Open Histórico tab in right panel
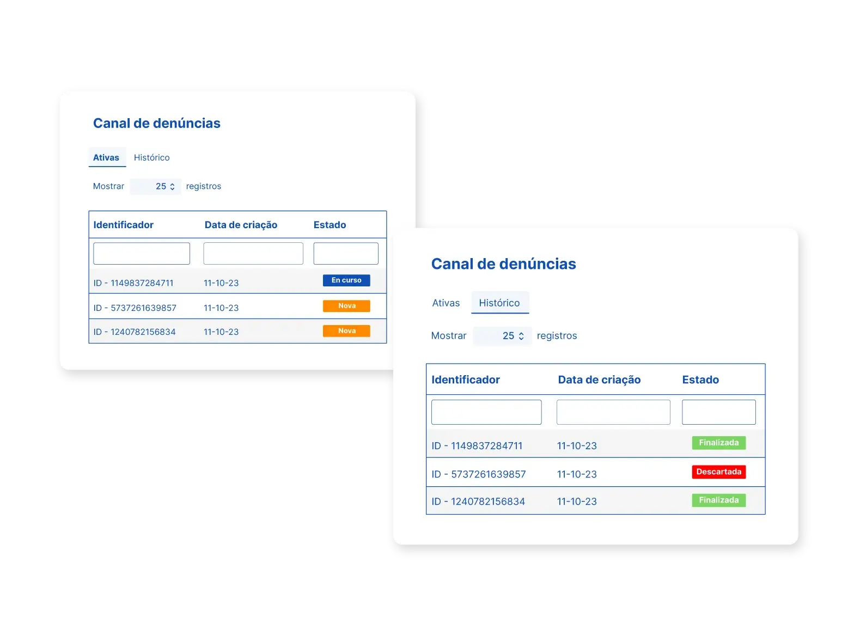Screen dimensions: 854x624 (x=499, y=303)
